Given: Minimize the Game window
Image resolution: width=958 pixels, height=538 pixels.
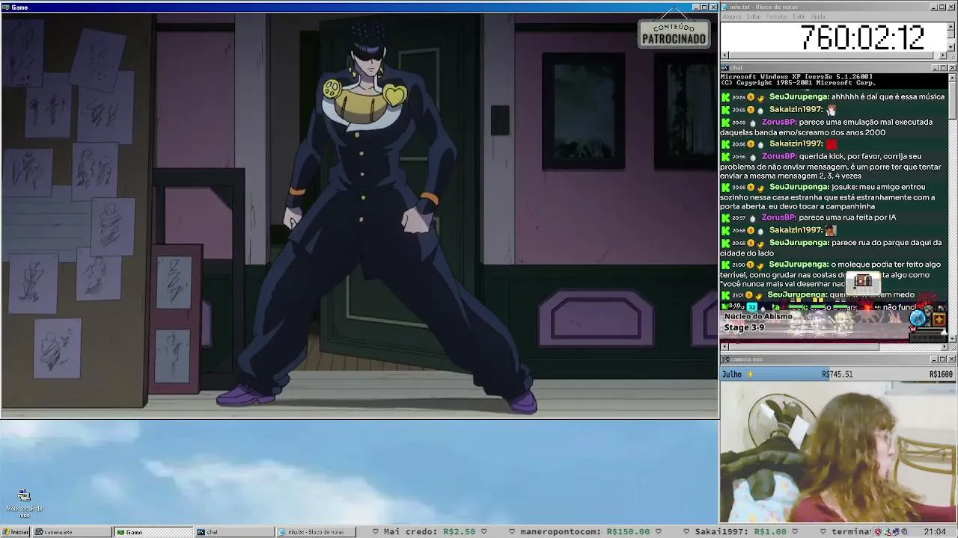Looking at the screenshot, I should coord(695,7).
